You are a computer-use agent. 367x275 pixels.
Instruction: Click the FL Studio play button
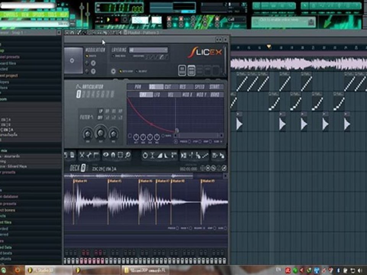(x=108, y=20)
